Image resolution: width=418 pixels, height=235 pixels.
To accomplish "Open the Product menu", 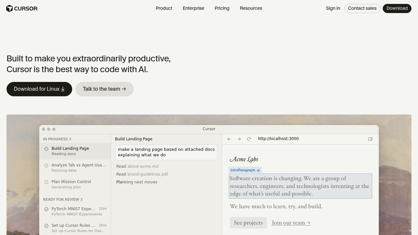I will click(x=164, y=8).
